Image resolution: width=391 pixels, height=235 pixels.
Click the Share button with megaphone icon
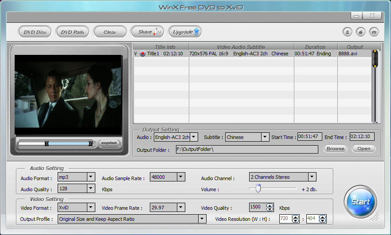(148, 32)
